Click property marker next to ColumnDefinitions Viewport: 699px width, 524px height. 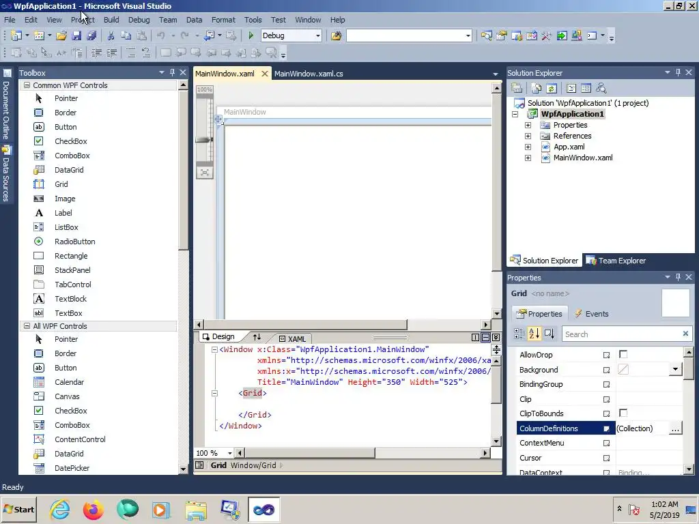tap(606, 428)
